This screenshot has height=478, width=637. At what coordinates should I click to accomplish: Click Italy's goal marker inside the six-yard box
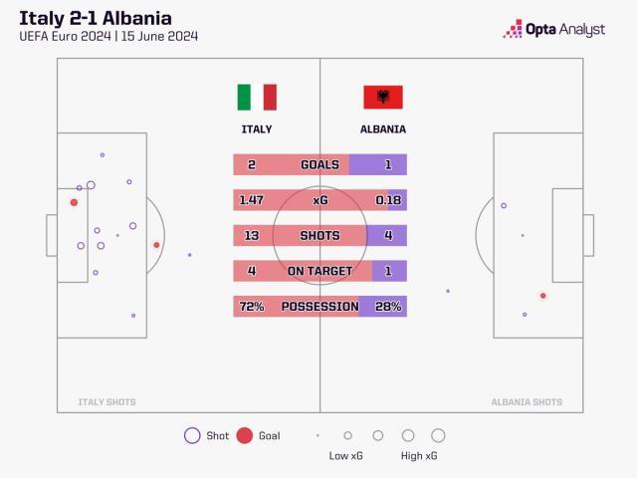(x=74, y=202)
